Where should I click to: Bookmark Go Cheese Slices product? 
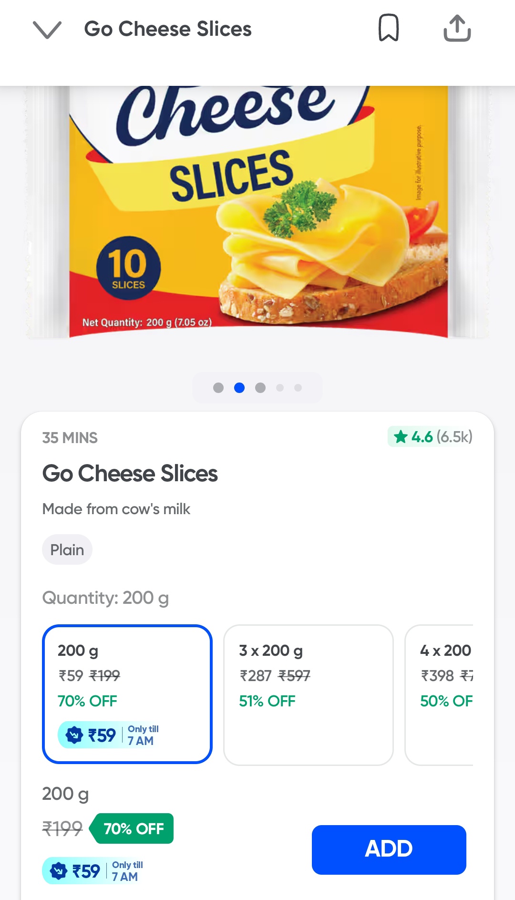(x=388, y=28)
